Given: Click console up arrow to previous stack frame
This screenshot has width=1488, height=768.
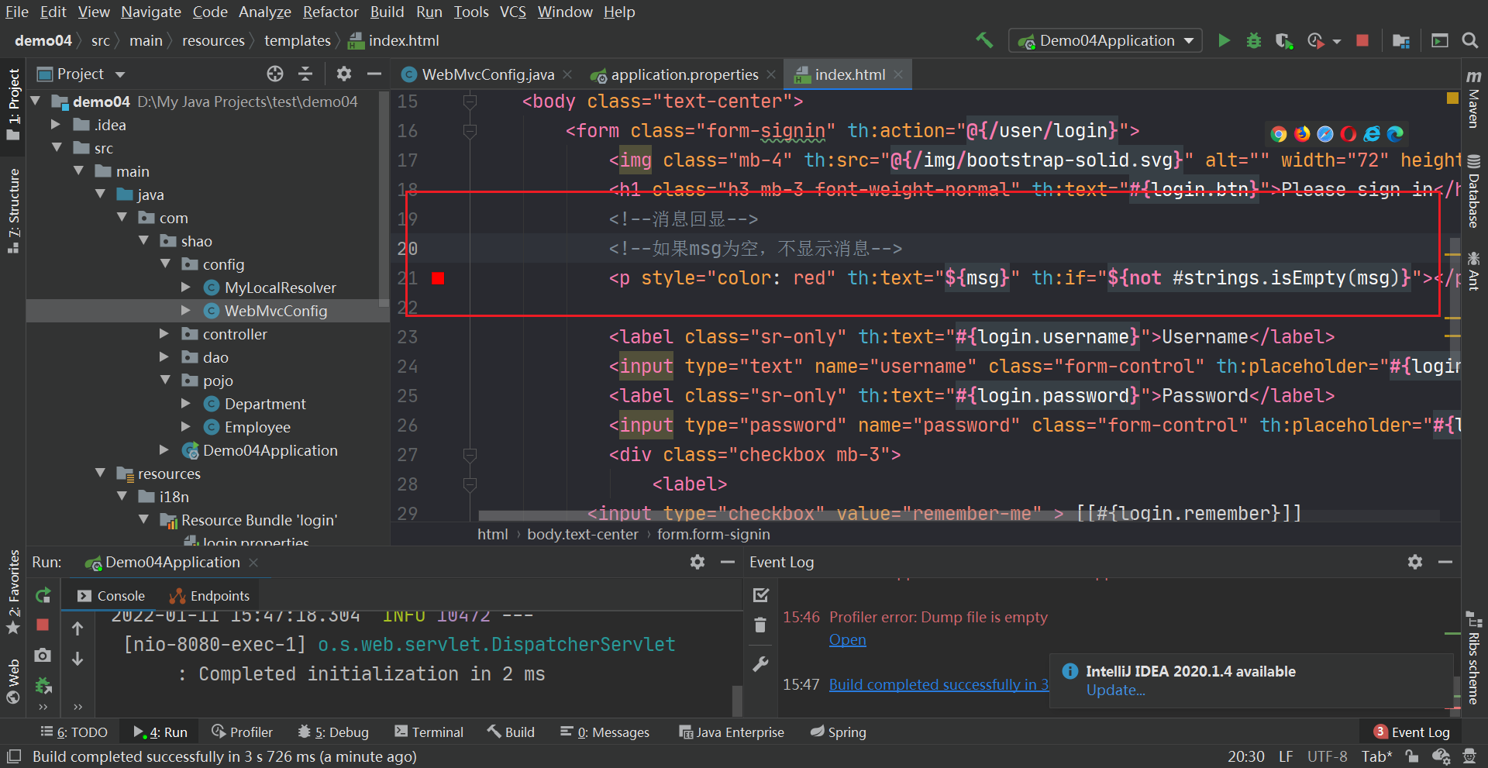Looking at the screenshot, I should click(x=77, y=629).
